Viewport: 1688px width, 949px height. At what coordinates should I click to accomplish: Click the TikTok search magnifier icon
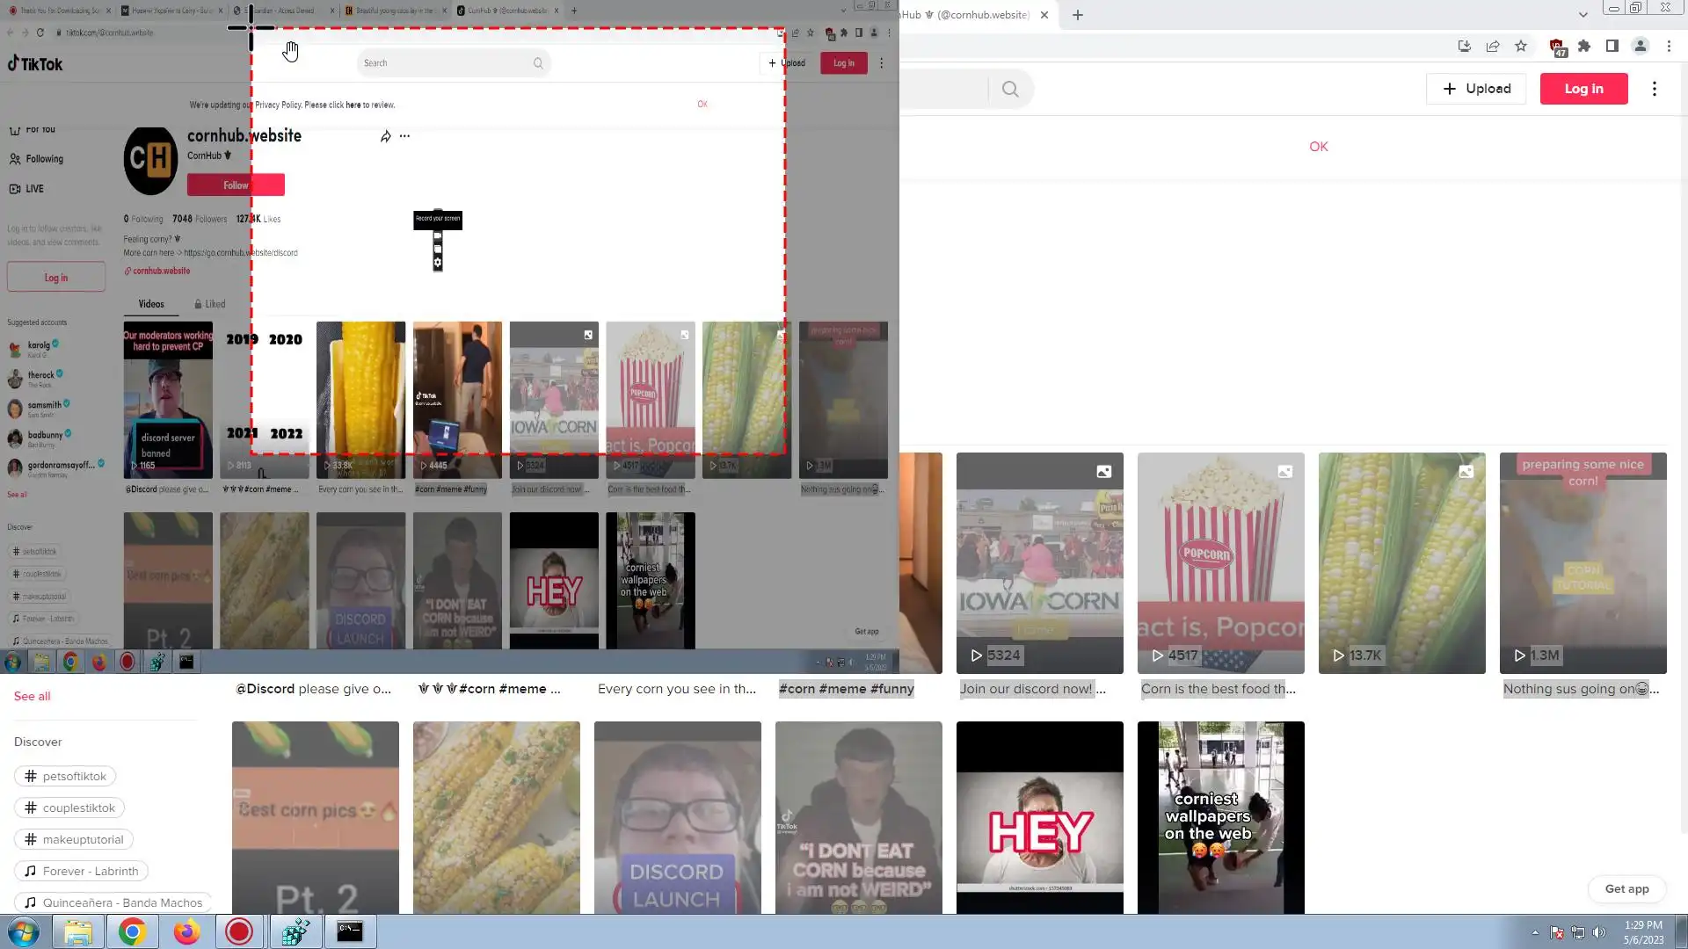pos(1010,89)
